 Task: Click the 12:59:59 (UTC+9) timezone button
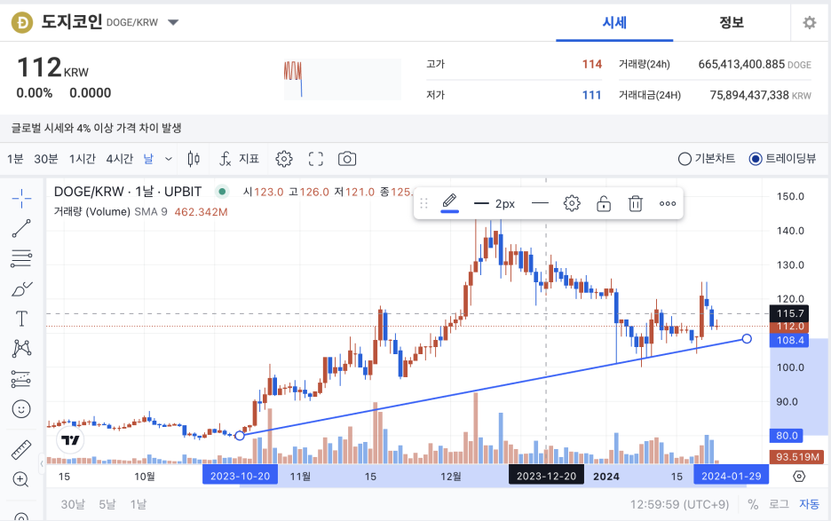click(679, 504)
